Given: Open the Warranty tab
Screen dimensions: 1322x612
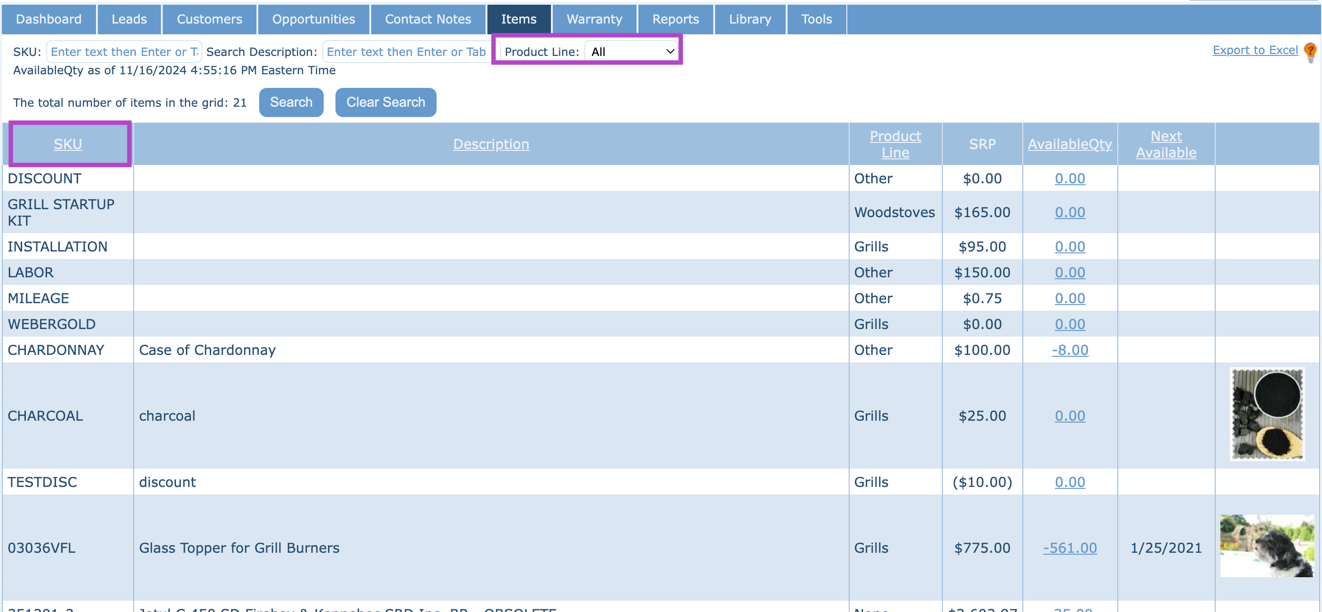Looking at the screenshot, I should click(x=594, y=19).
